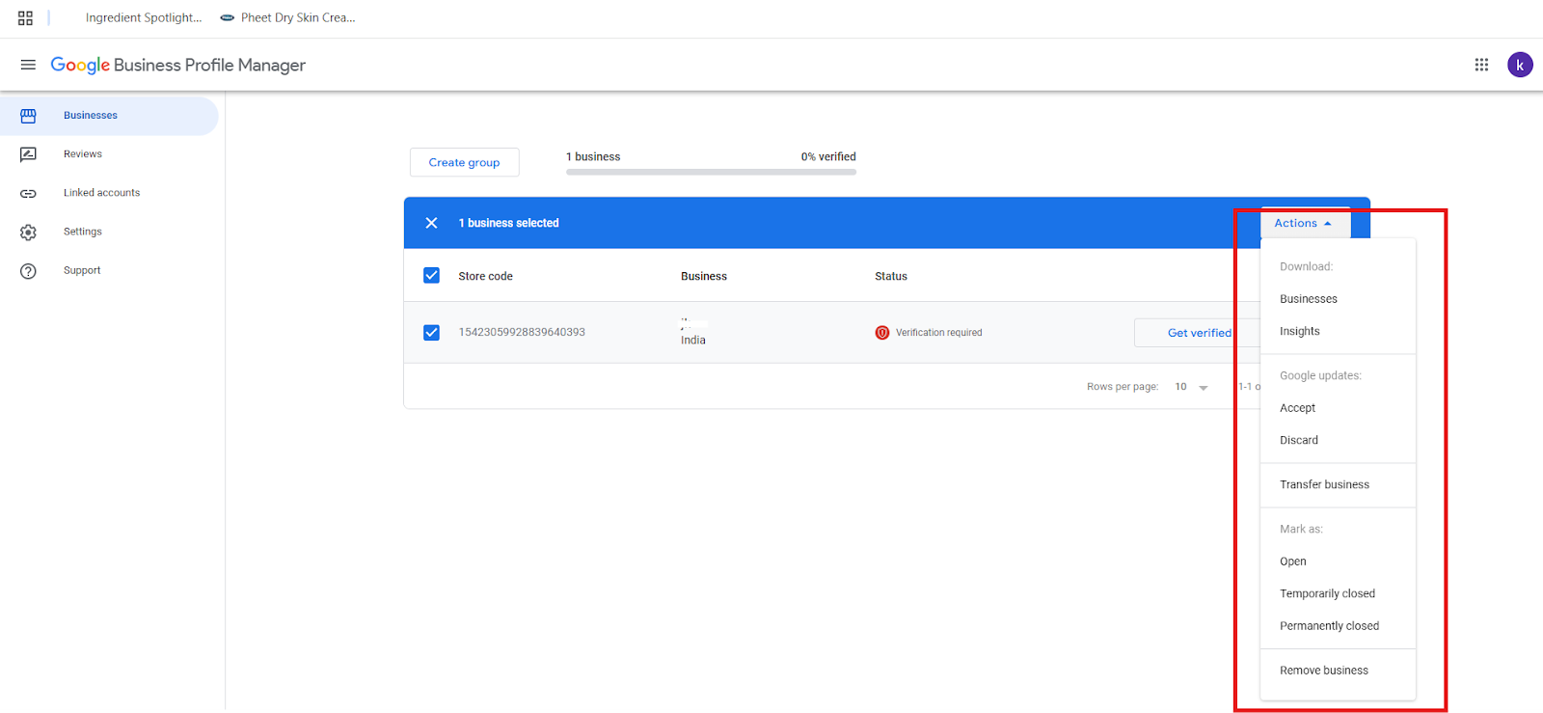Click the verification progress bar
1543x713 pixels.
coord(712,172)
